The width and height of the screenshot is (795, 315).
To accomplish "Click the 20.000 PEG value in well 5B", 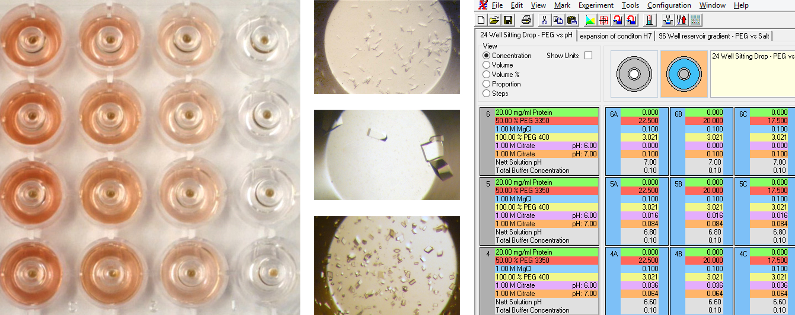I will [704, 191].
